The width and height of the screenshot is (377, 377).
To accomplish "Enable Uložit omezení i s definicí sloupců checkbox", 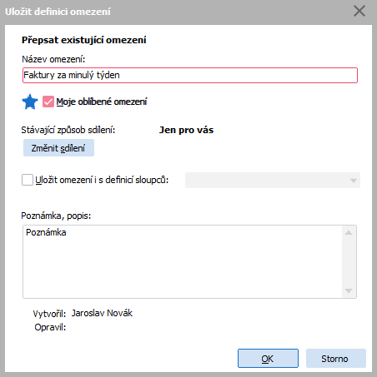I will tap(28, 180).
